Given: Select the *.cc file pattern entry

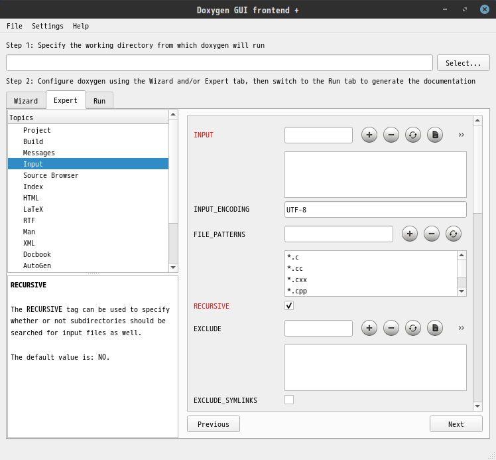Looking at the screenshot, I should tap(371, 268).
